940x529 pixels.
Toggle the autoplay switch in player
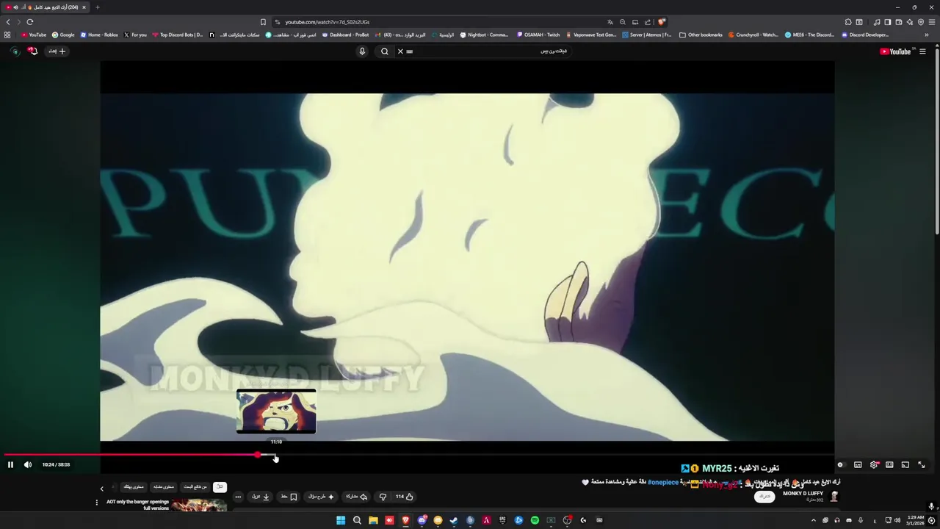[x=841, y=464]
